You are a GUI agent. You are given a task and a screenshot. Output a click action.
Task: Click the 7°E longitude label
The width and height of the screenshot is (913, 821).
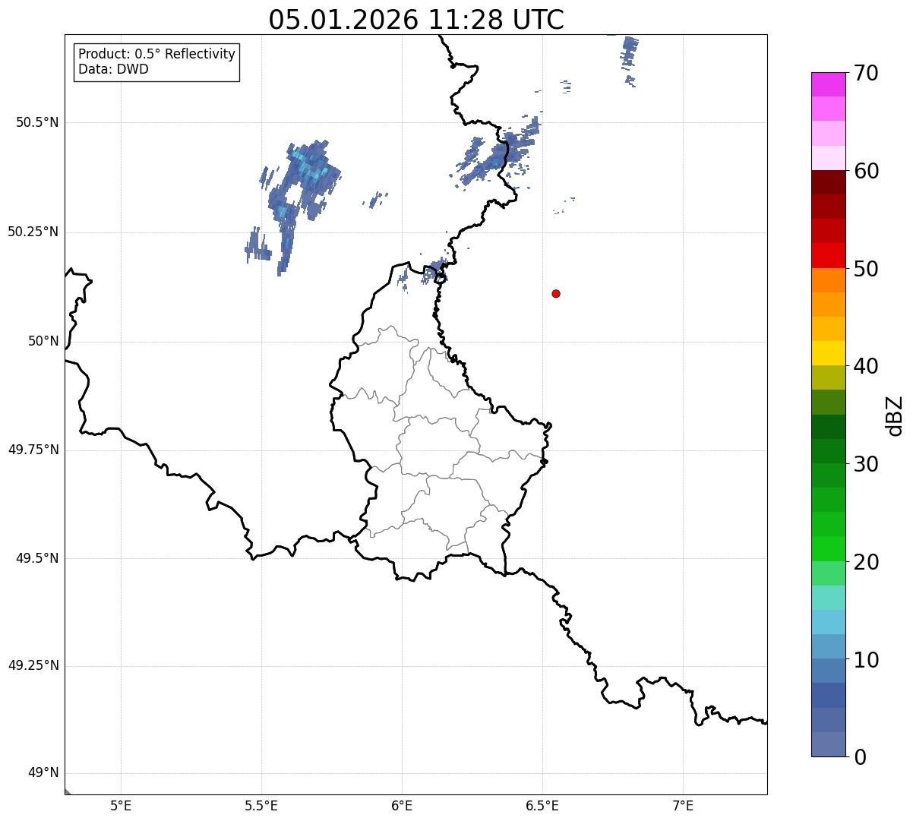[x=683, y=806]
